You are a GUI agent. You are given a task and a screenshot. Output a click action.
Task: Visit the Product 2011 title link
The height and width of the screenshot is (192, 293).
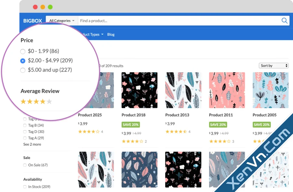[x=221, y=115]
